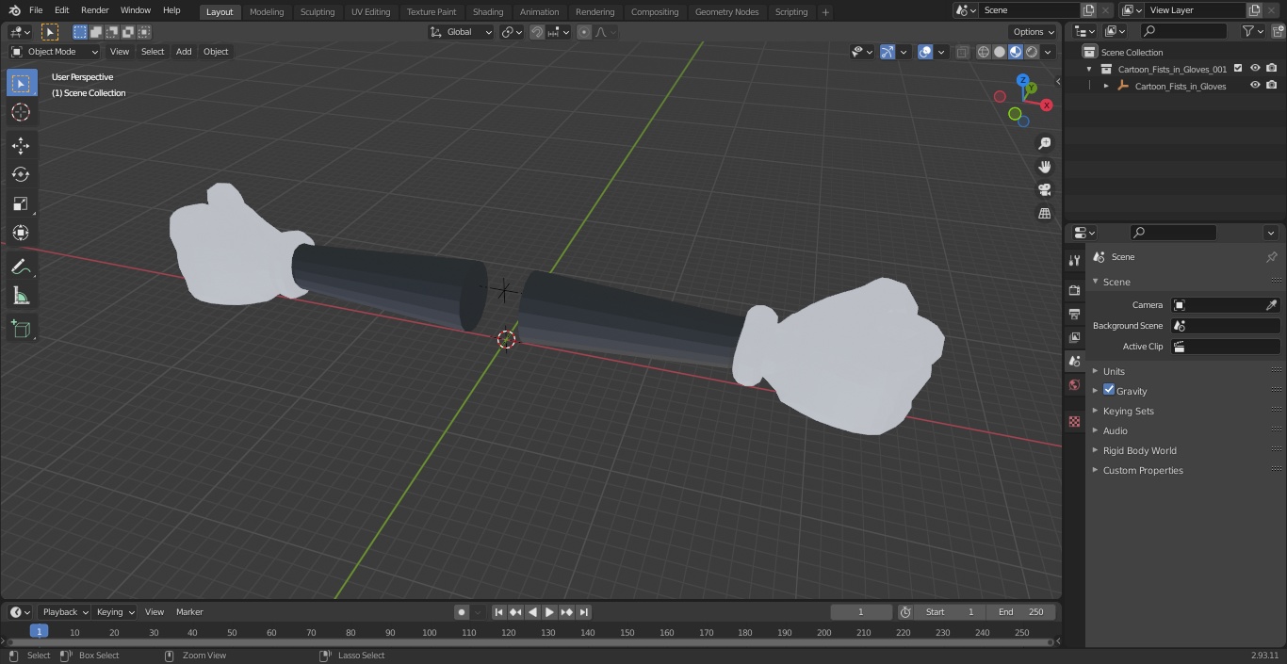Toggle proportional editing
Viewport: 1287px width, 664px height.
pyautogui.click(x=584, y=32)
